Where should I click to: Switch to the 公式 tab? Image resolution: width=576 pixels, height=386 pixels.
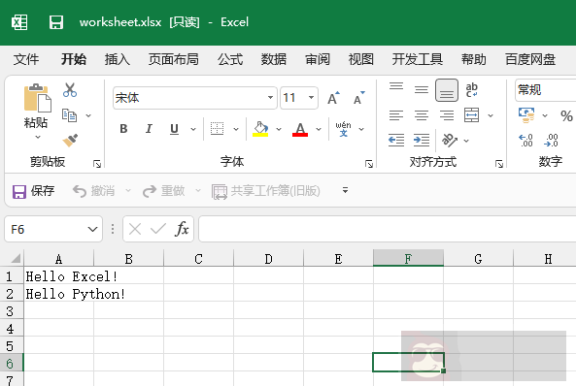[x=230, y=59]
